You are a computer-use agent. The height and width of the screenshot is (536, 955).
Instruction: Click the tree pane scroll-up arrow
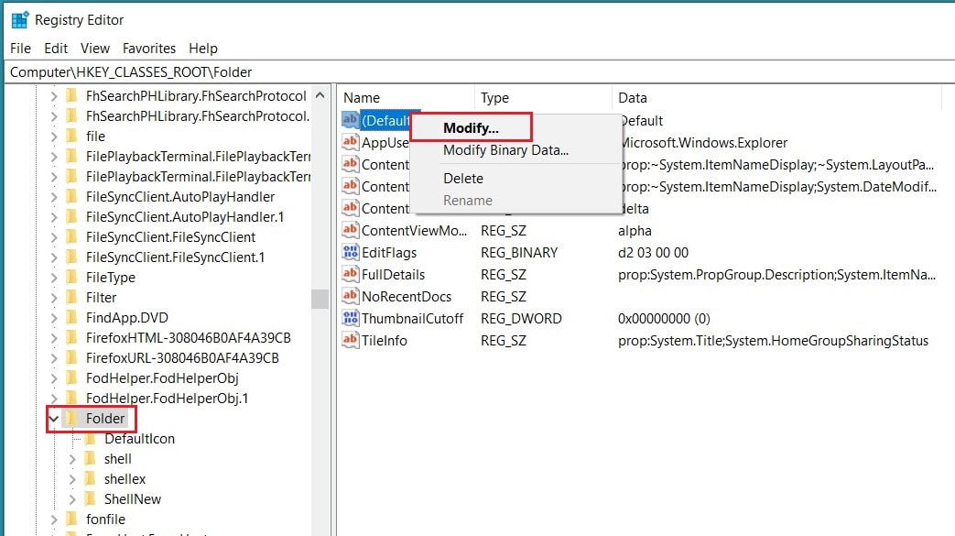[x=320, y=95]
